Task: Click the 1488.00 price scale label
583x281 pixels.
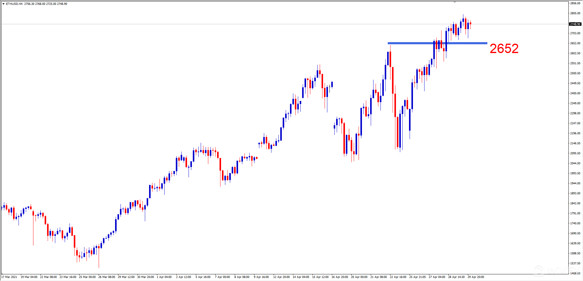Action: click(575, 273)
